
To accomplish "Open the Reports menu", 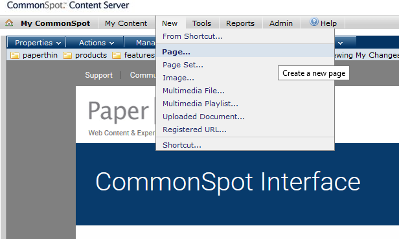I will click(x=240, y=23).
